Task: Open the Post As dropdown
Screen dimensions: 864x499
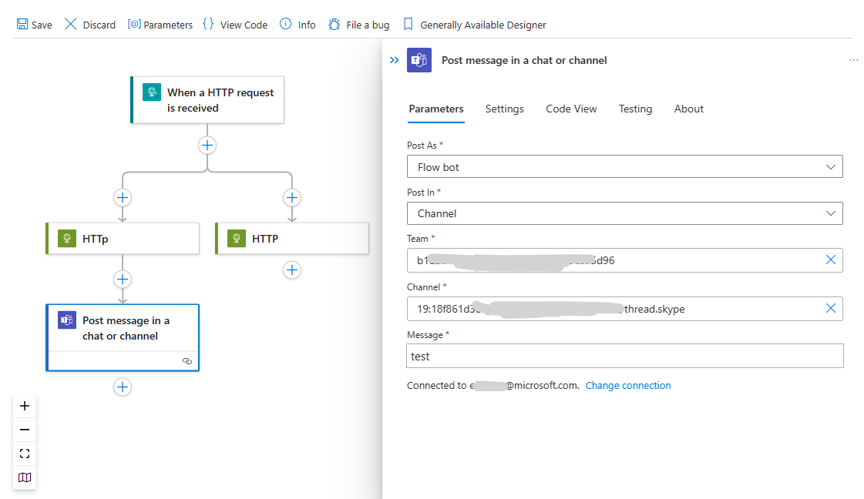Action: click(831, 166)
